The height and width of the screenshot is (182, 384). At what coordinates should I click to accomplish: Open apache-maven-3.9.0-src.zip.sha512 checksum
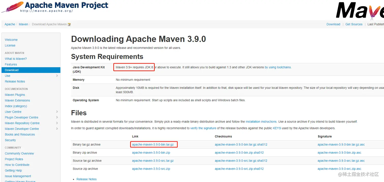click(239, 169)
